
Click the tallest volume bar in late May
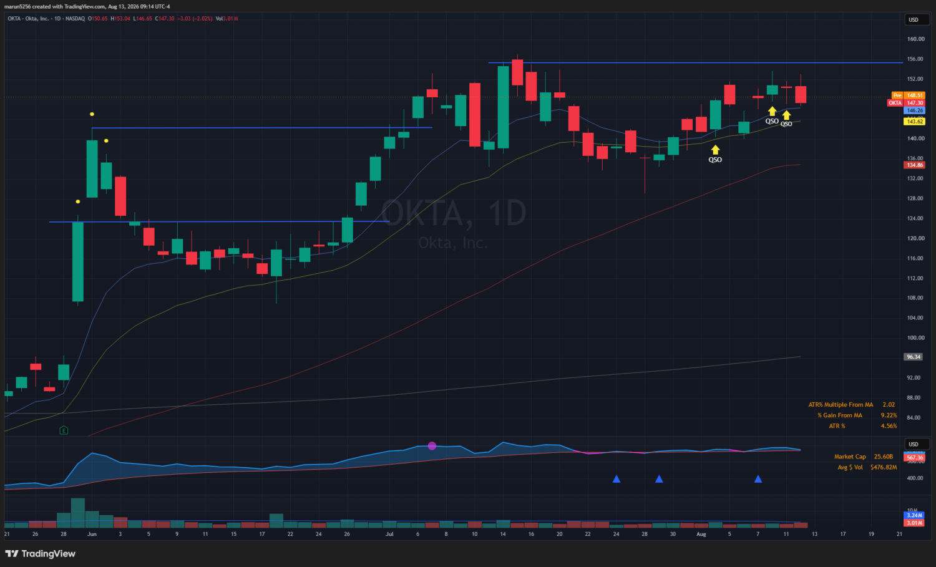click(x=78, y=513)
